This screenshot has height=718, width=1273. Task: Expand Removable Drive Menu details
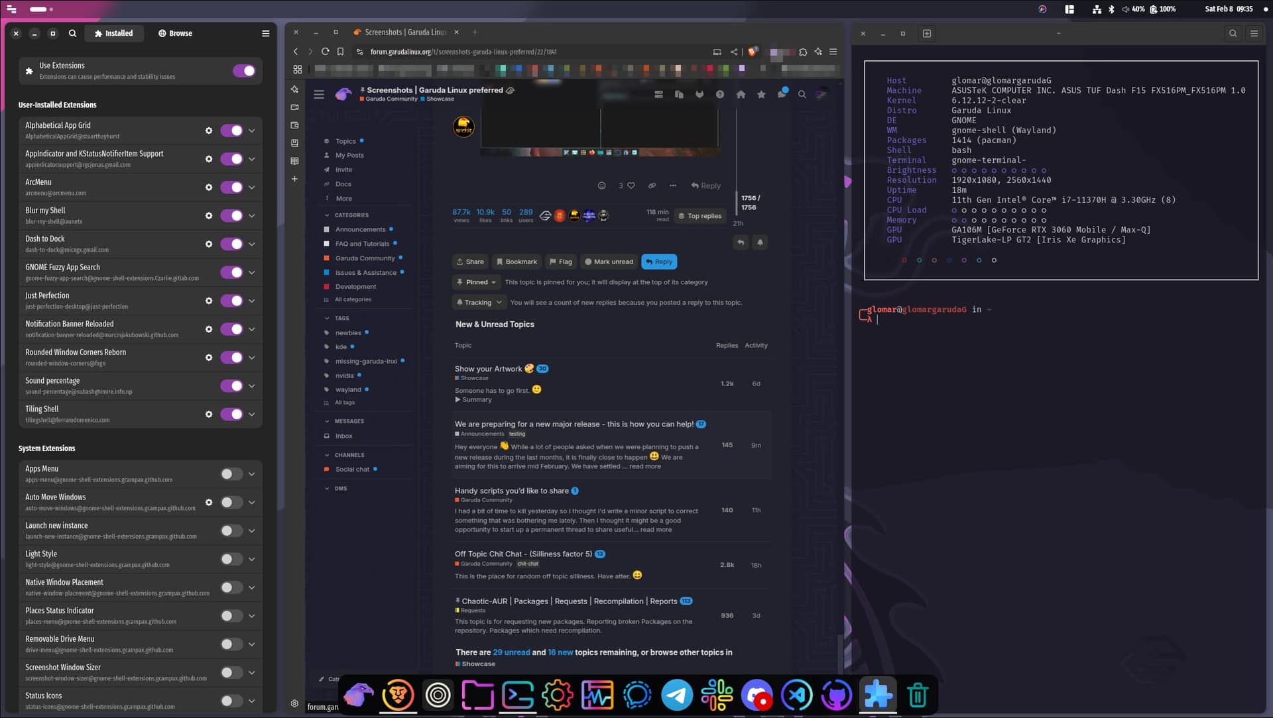tap(252, 644)
